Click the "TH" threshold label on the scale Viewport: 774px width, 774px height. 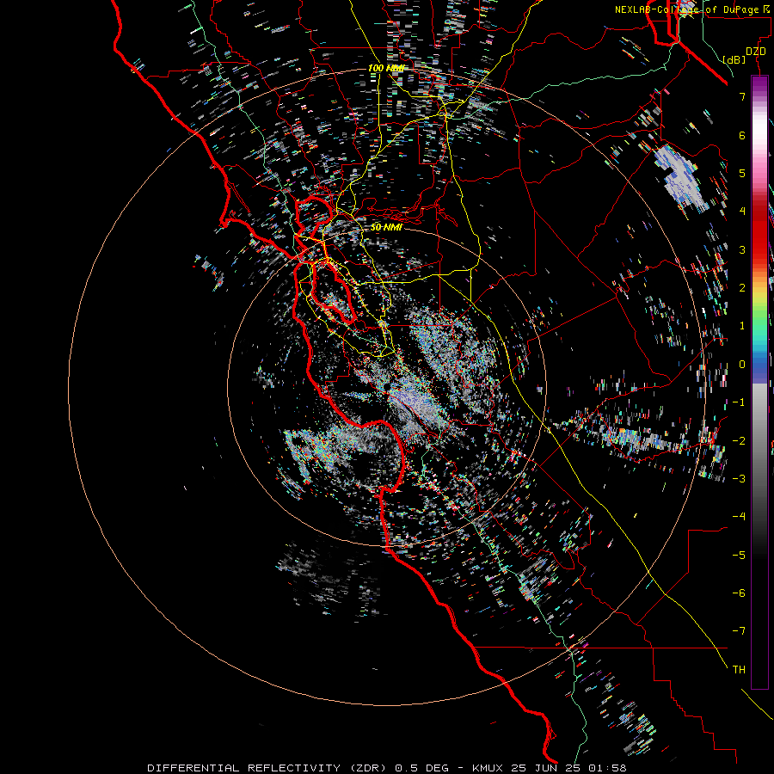click(x=739, y=670)
